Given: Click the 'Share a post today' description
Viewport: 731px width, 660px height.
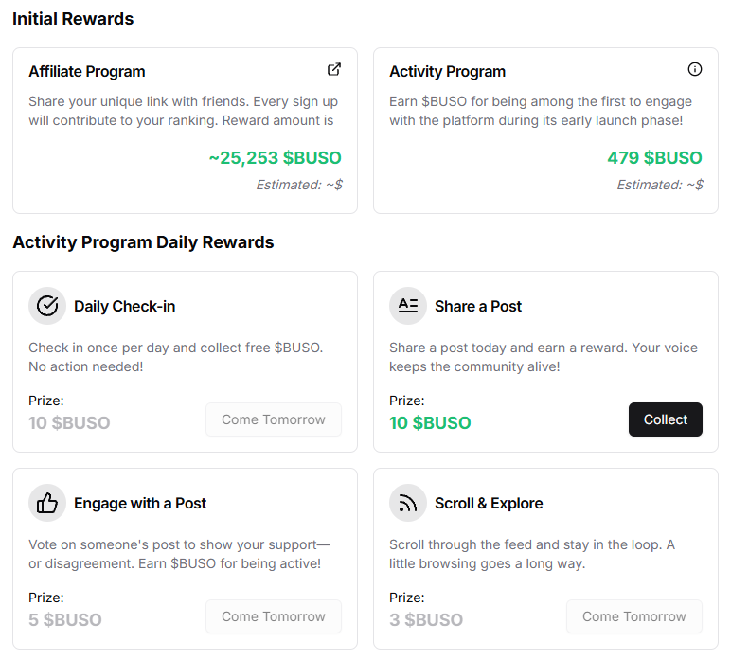Looking at the screenshot, I should point(544,357).
